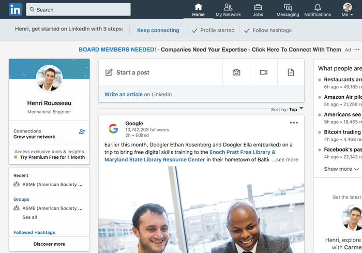Click the camera icon to add photo
The image size is (362, 253).
point(236,72)
